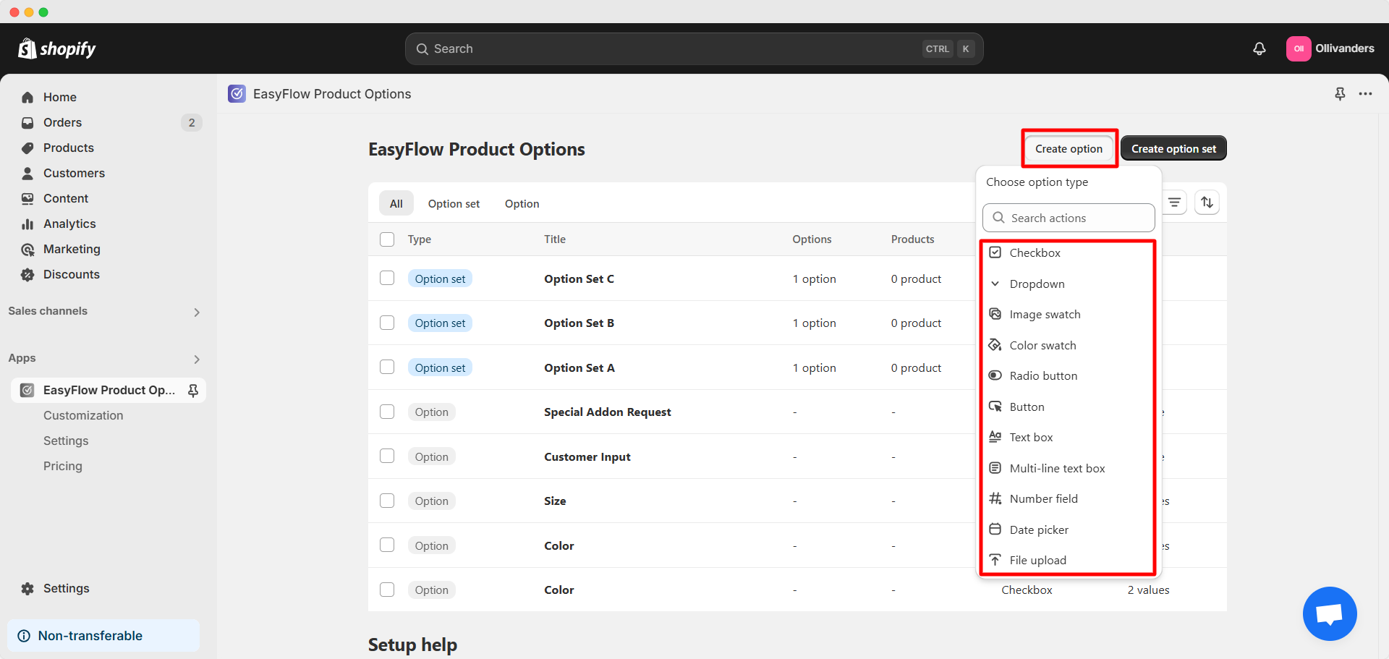The width and height of the screenshot is (1389, 659).
Task: Switch to the Option tab
Action: [x=522, y=203]
